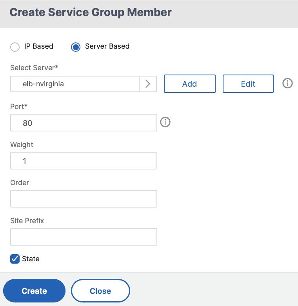This screenshot has height=306, width=298.
Task: Open the Select Server chevron picker
Action: 148,84
